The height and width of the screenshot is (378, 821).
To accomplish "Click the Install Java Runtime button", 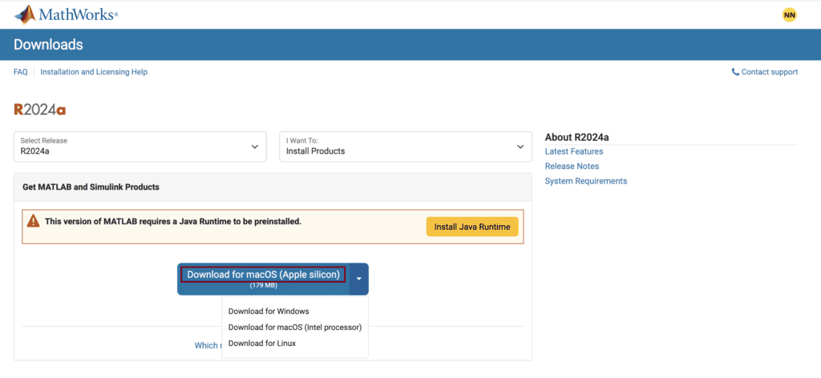I will (471, 227).
